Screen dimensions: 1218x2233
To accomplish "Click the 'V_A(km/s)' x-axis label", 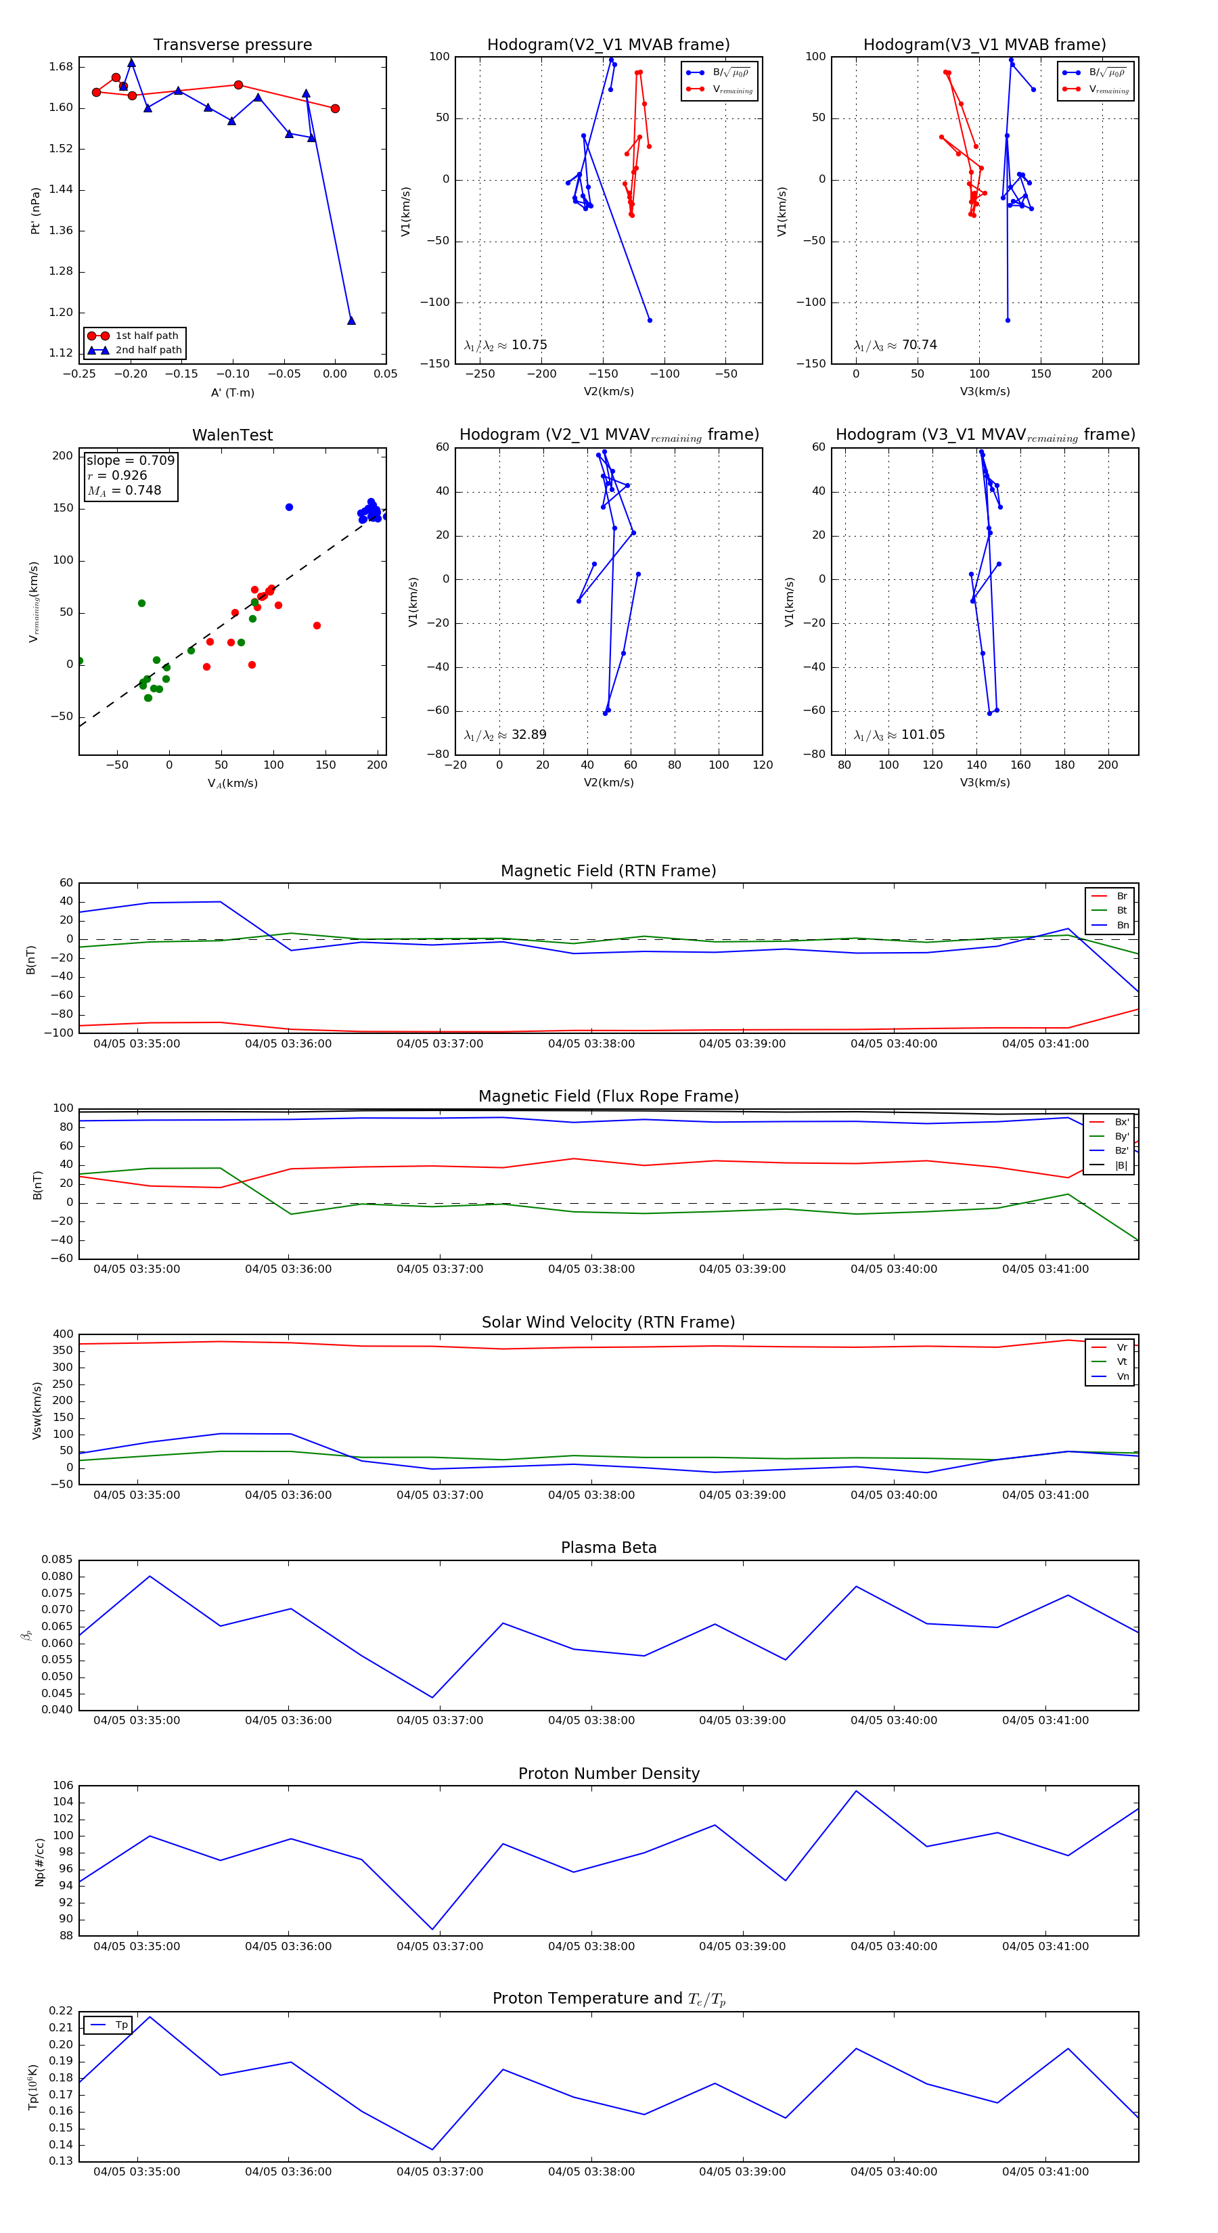I will pos(232,784).
